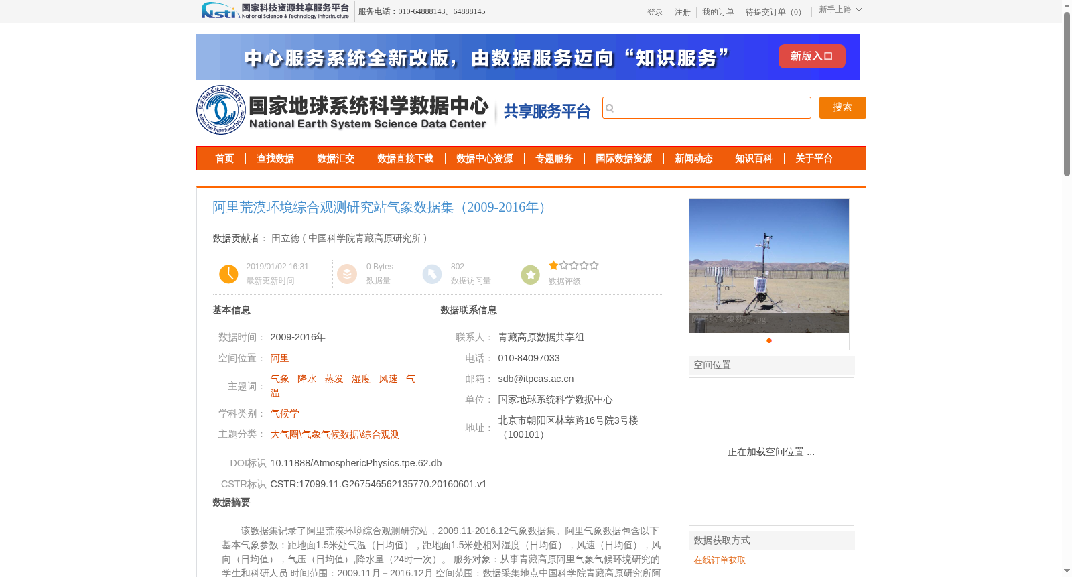Image resolution: width=1072 pixels, height=577 pixels.
Task: Rate the dataset with the fifth star
Action: pyautogui.click(x=594, y=265)
